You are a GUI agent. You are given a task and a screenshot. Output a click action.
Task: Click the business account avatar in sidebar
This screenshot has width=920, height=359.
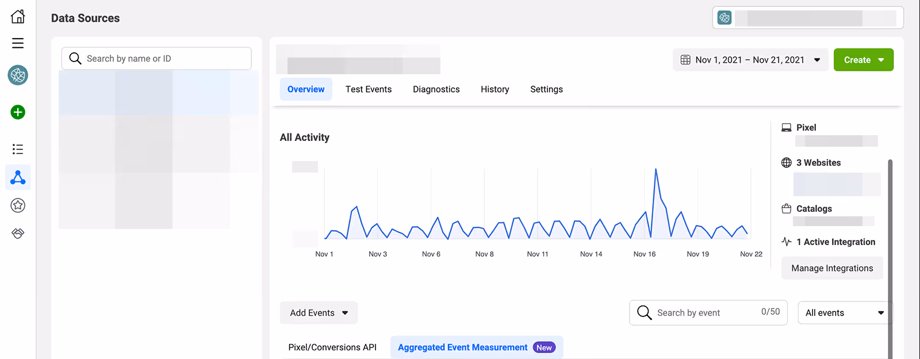pos(18,75)
